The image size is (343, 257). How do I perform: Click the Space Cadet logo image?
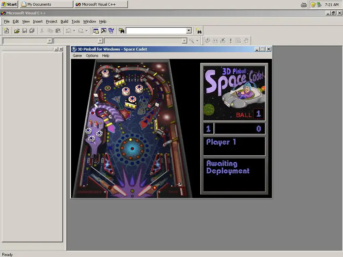(x=234, y=93)
